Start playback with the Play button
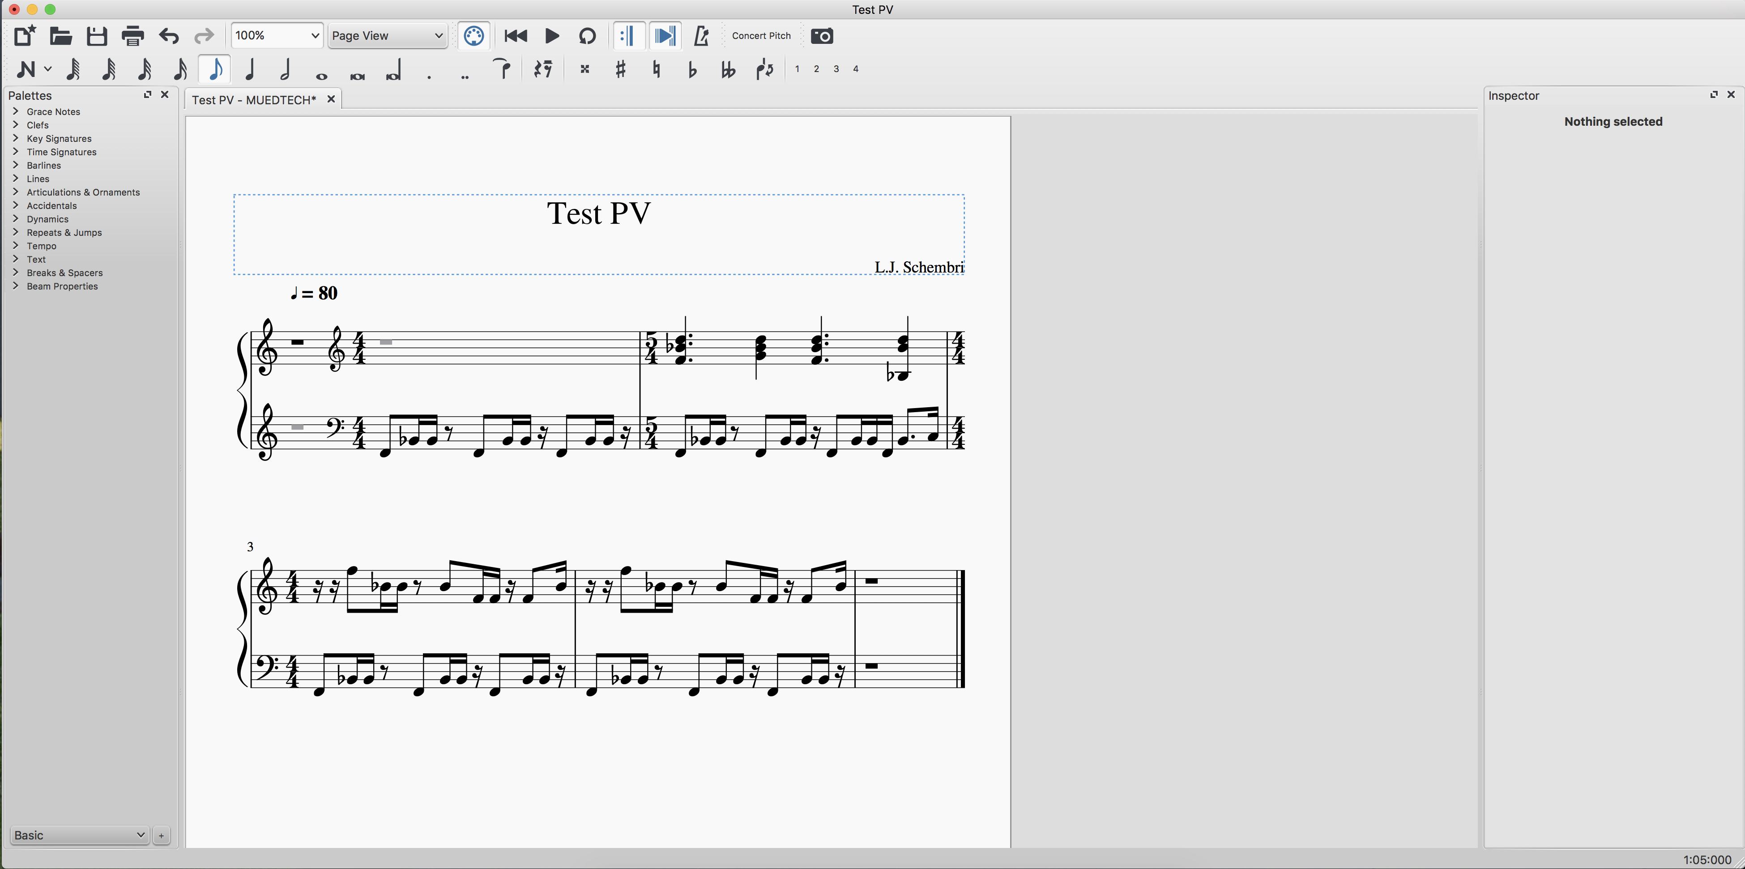The width and height of the screenshot is (1745, 869). point(552,36)
